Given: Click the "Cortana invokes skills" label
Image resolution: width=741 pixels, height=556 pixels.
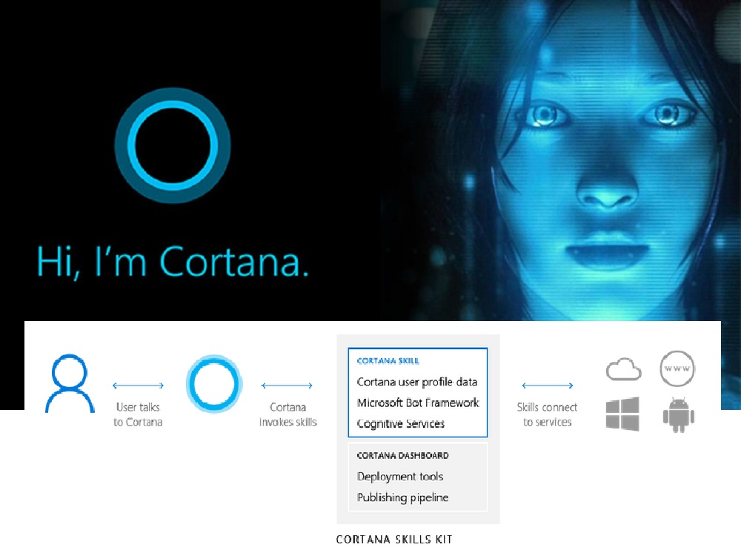Looking at the screenshot, I should click(288, 414).
